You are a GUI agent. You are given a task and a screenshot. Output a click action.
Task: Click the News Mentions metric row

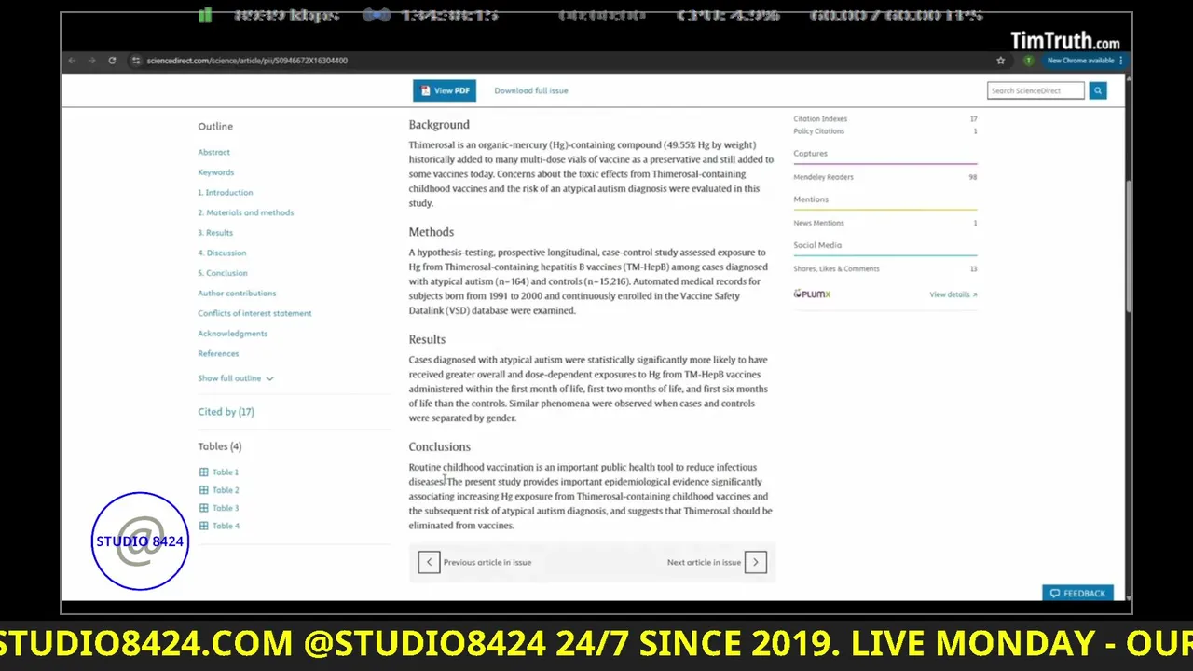[x=885, y=223]
